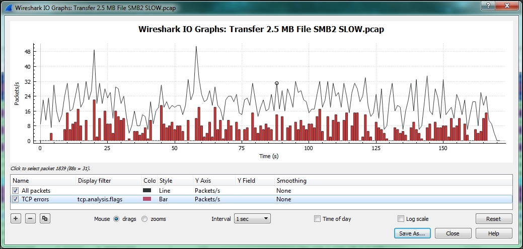The image size is (523, 249).
Task: Click the dark All packets color swatch
Action: (x=147, y=190)
